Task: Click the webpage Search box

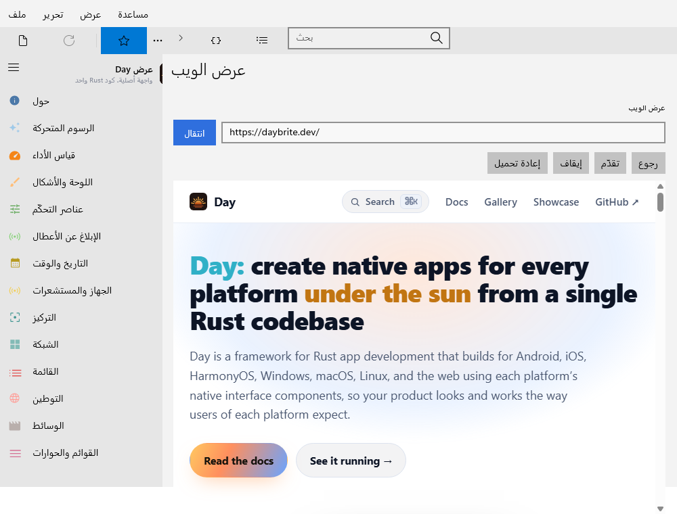Action: coord(385,202)
